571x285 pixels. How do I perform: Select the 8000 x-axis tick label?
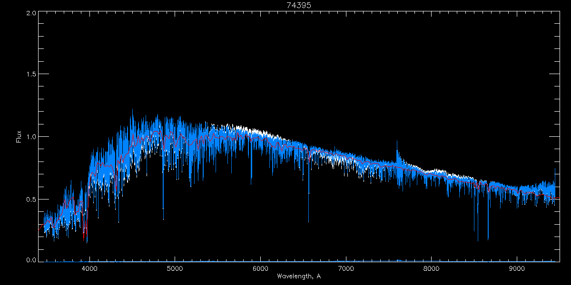431,268
